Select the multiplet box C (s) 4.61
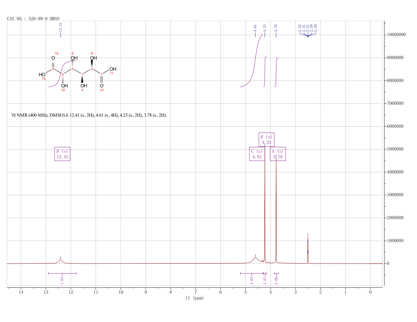The image size is (417, 322). point(257,154)
